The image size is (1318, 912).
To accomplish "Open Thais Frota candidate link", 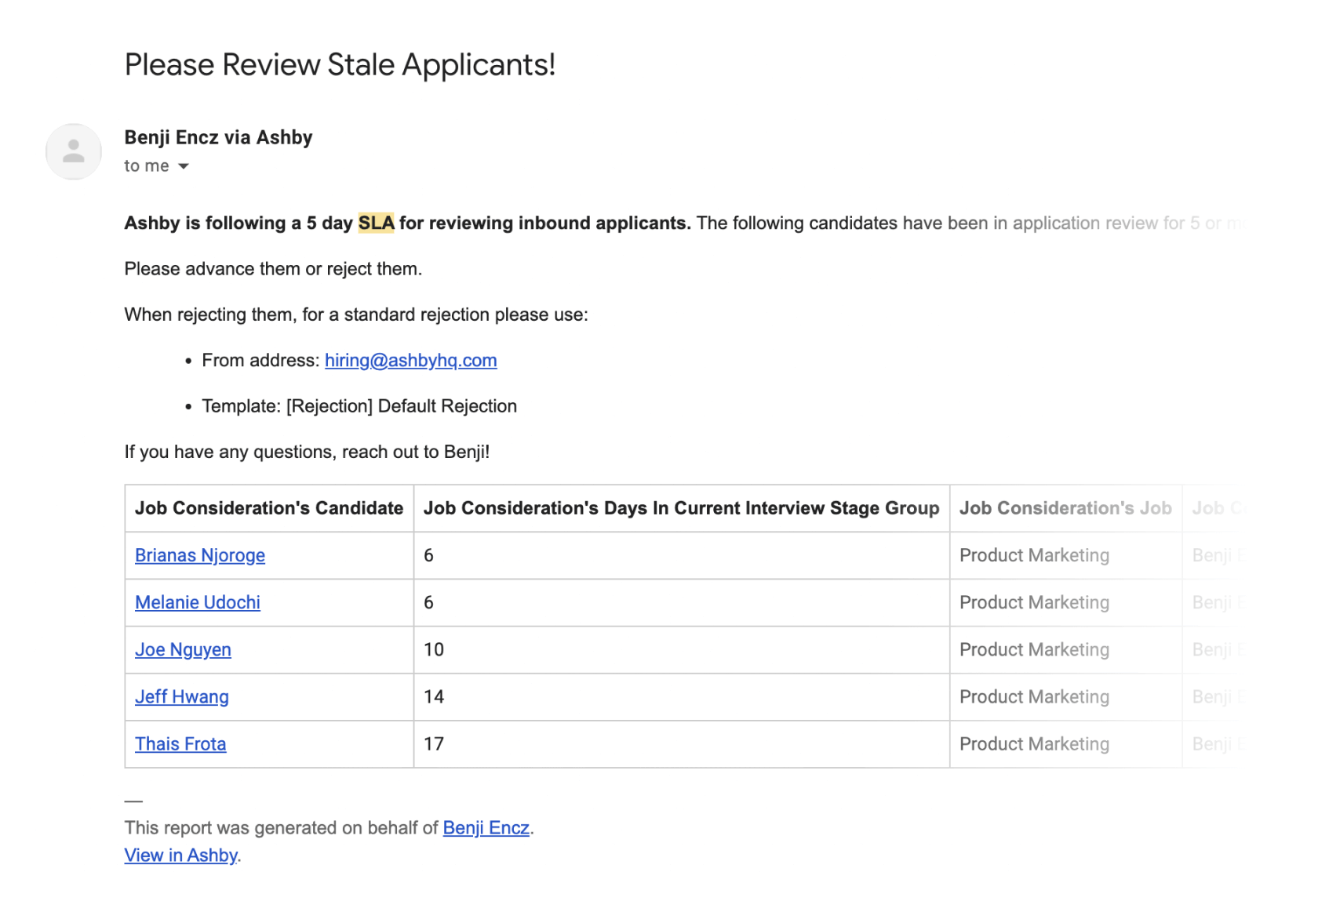I will (x=180, y=743).
